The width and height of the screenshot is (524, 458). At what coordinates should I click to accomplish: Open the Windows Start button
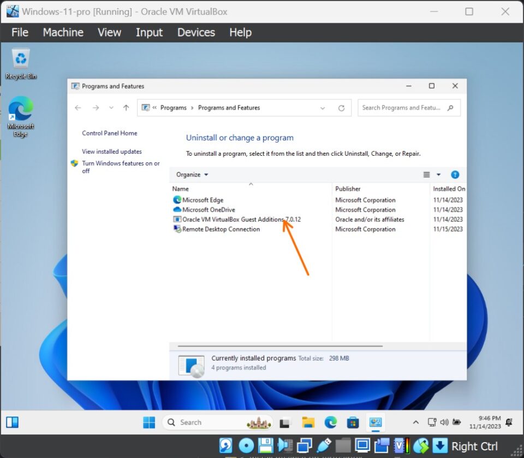[x=148, y=422]
